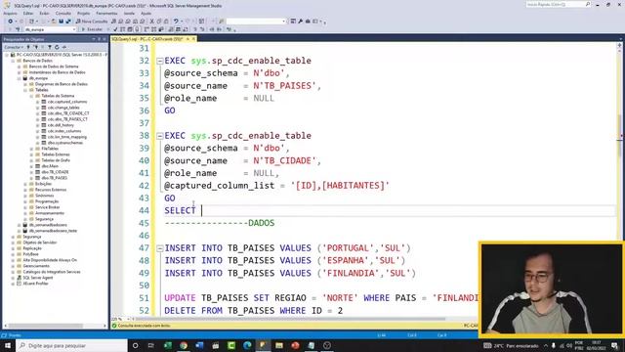Expand Bancos de Dados do Sistema
The image size is (625, 352).
point(20,66)
